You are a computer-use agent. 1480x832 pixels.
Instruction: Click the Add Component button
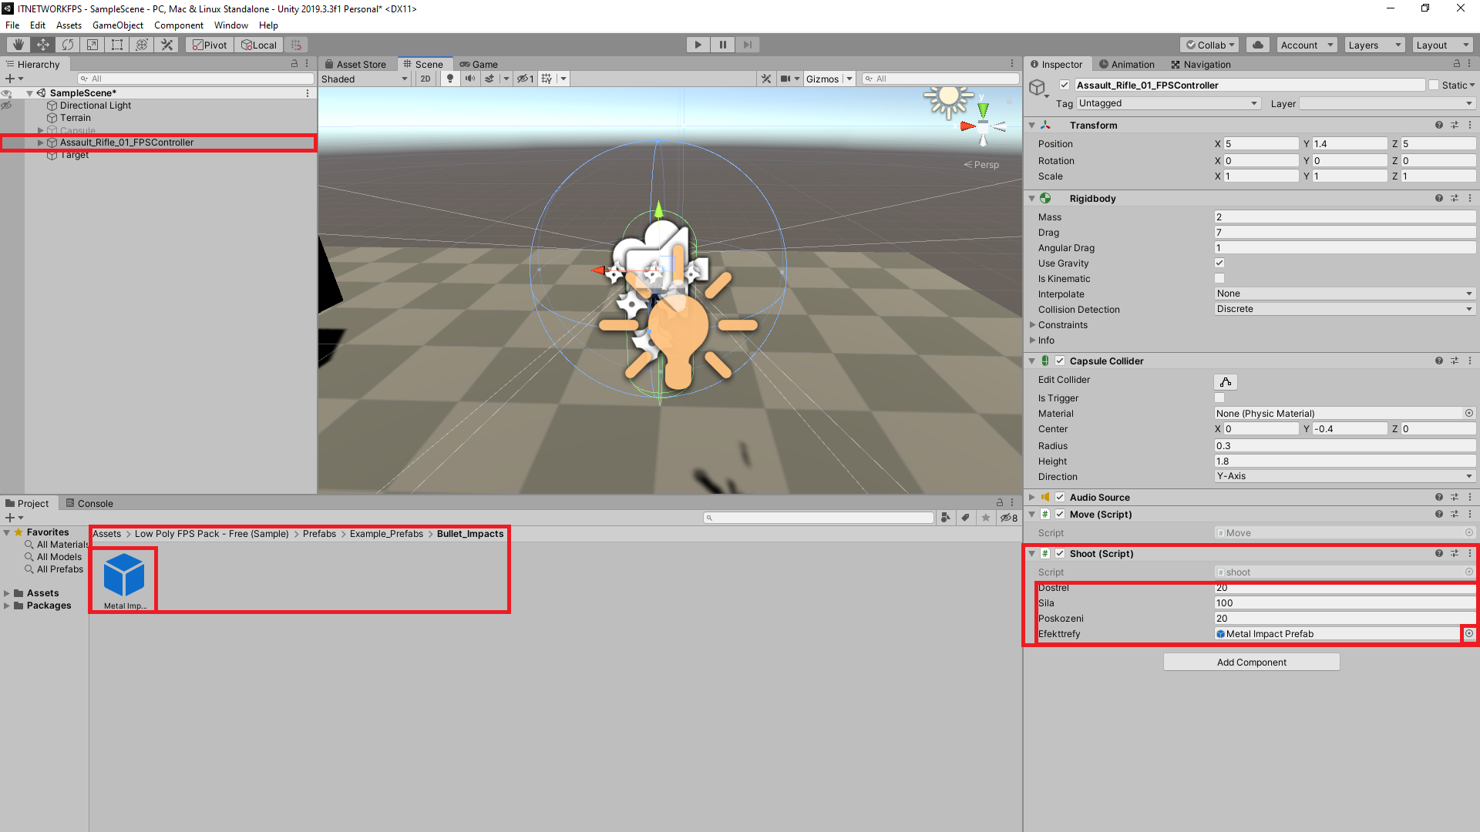1250,661
